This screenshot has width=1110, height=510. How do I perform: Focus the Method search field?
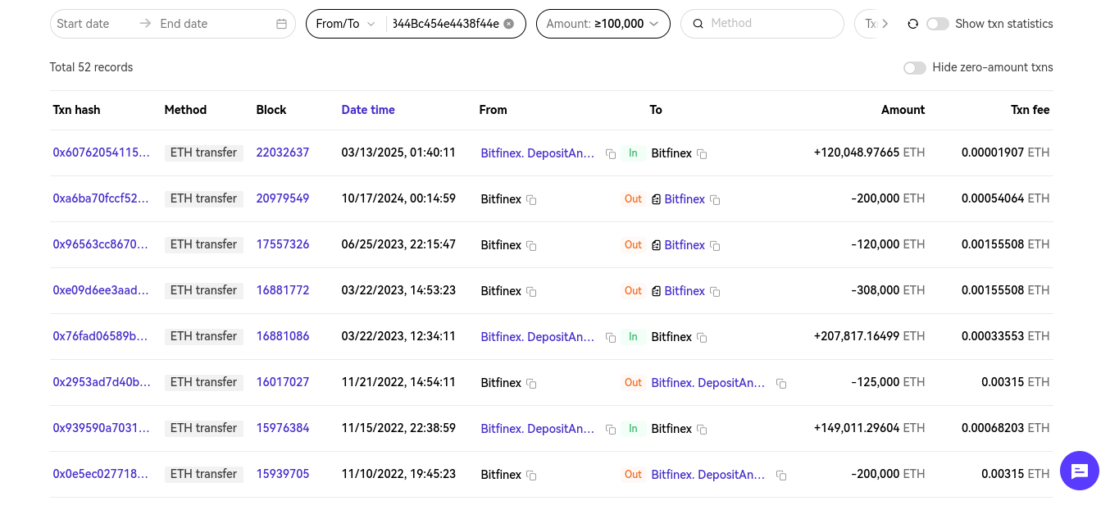(762, 24)
